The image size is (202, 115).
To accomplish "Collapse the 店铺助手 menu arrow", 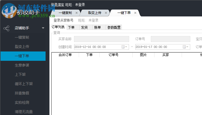I will (x=43, y=28).
